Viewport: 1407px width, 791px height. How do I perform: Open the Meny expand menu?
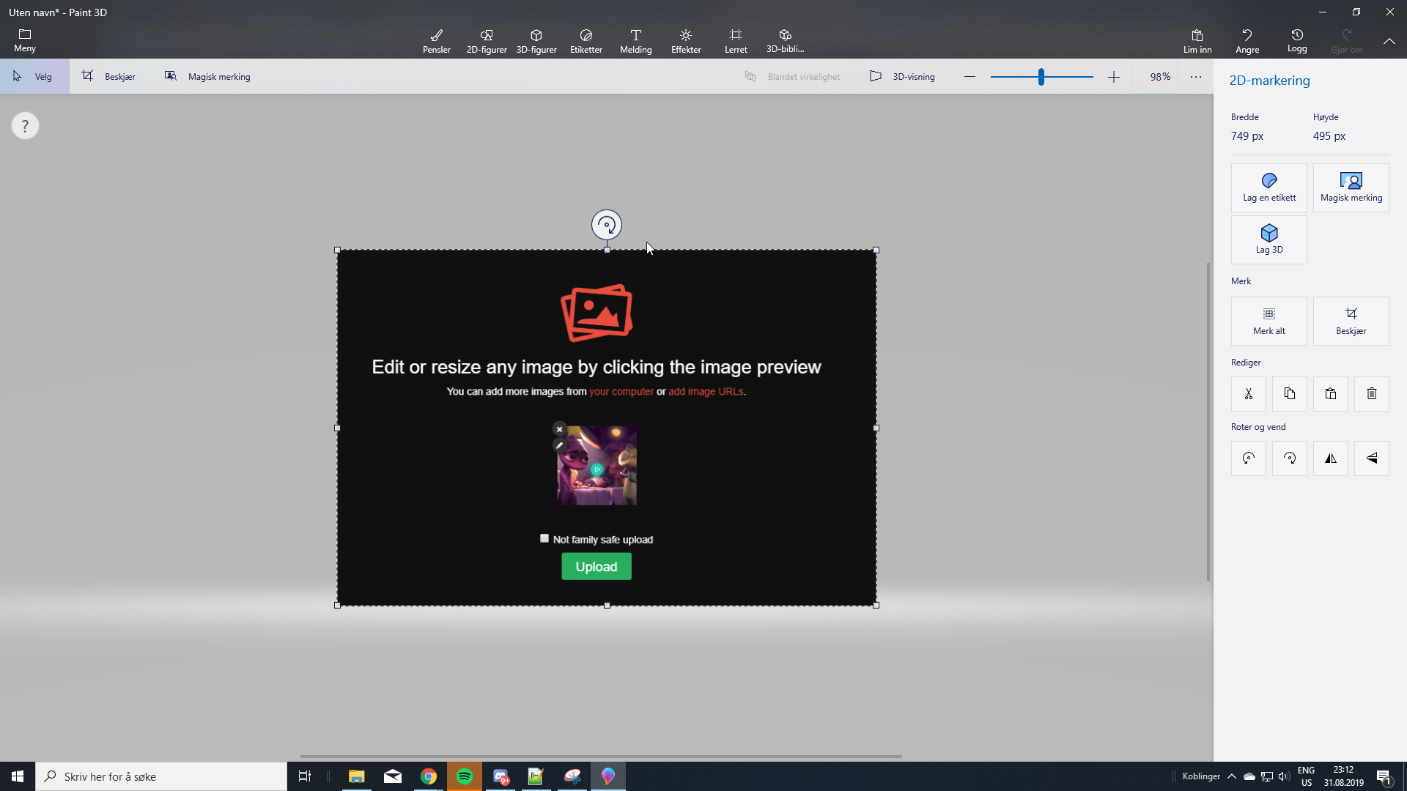point(25,41)
